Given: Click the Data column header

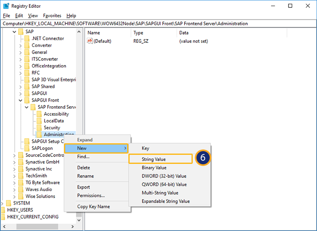Looking at the screenshot, I should click(184, 33).
